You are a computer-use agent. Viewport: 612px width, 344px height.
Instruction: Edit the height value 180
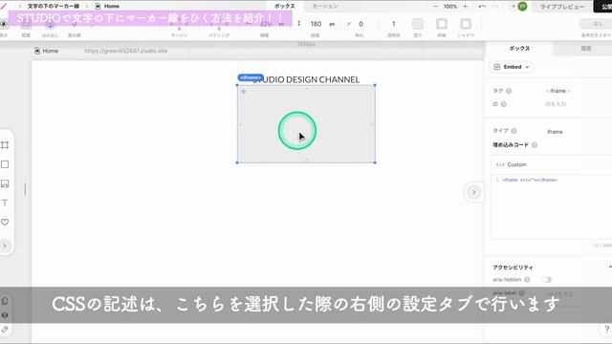[x=316, y=24]
